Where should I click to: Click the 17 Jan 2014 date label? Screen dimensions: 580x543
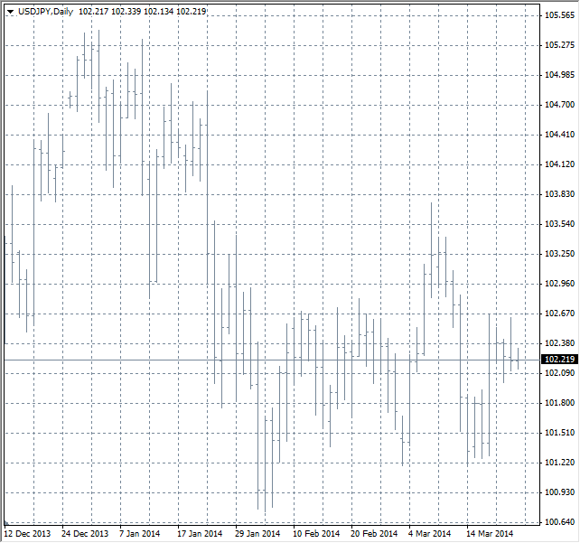tap(200, 534)
